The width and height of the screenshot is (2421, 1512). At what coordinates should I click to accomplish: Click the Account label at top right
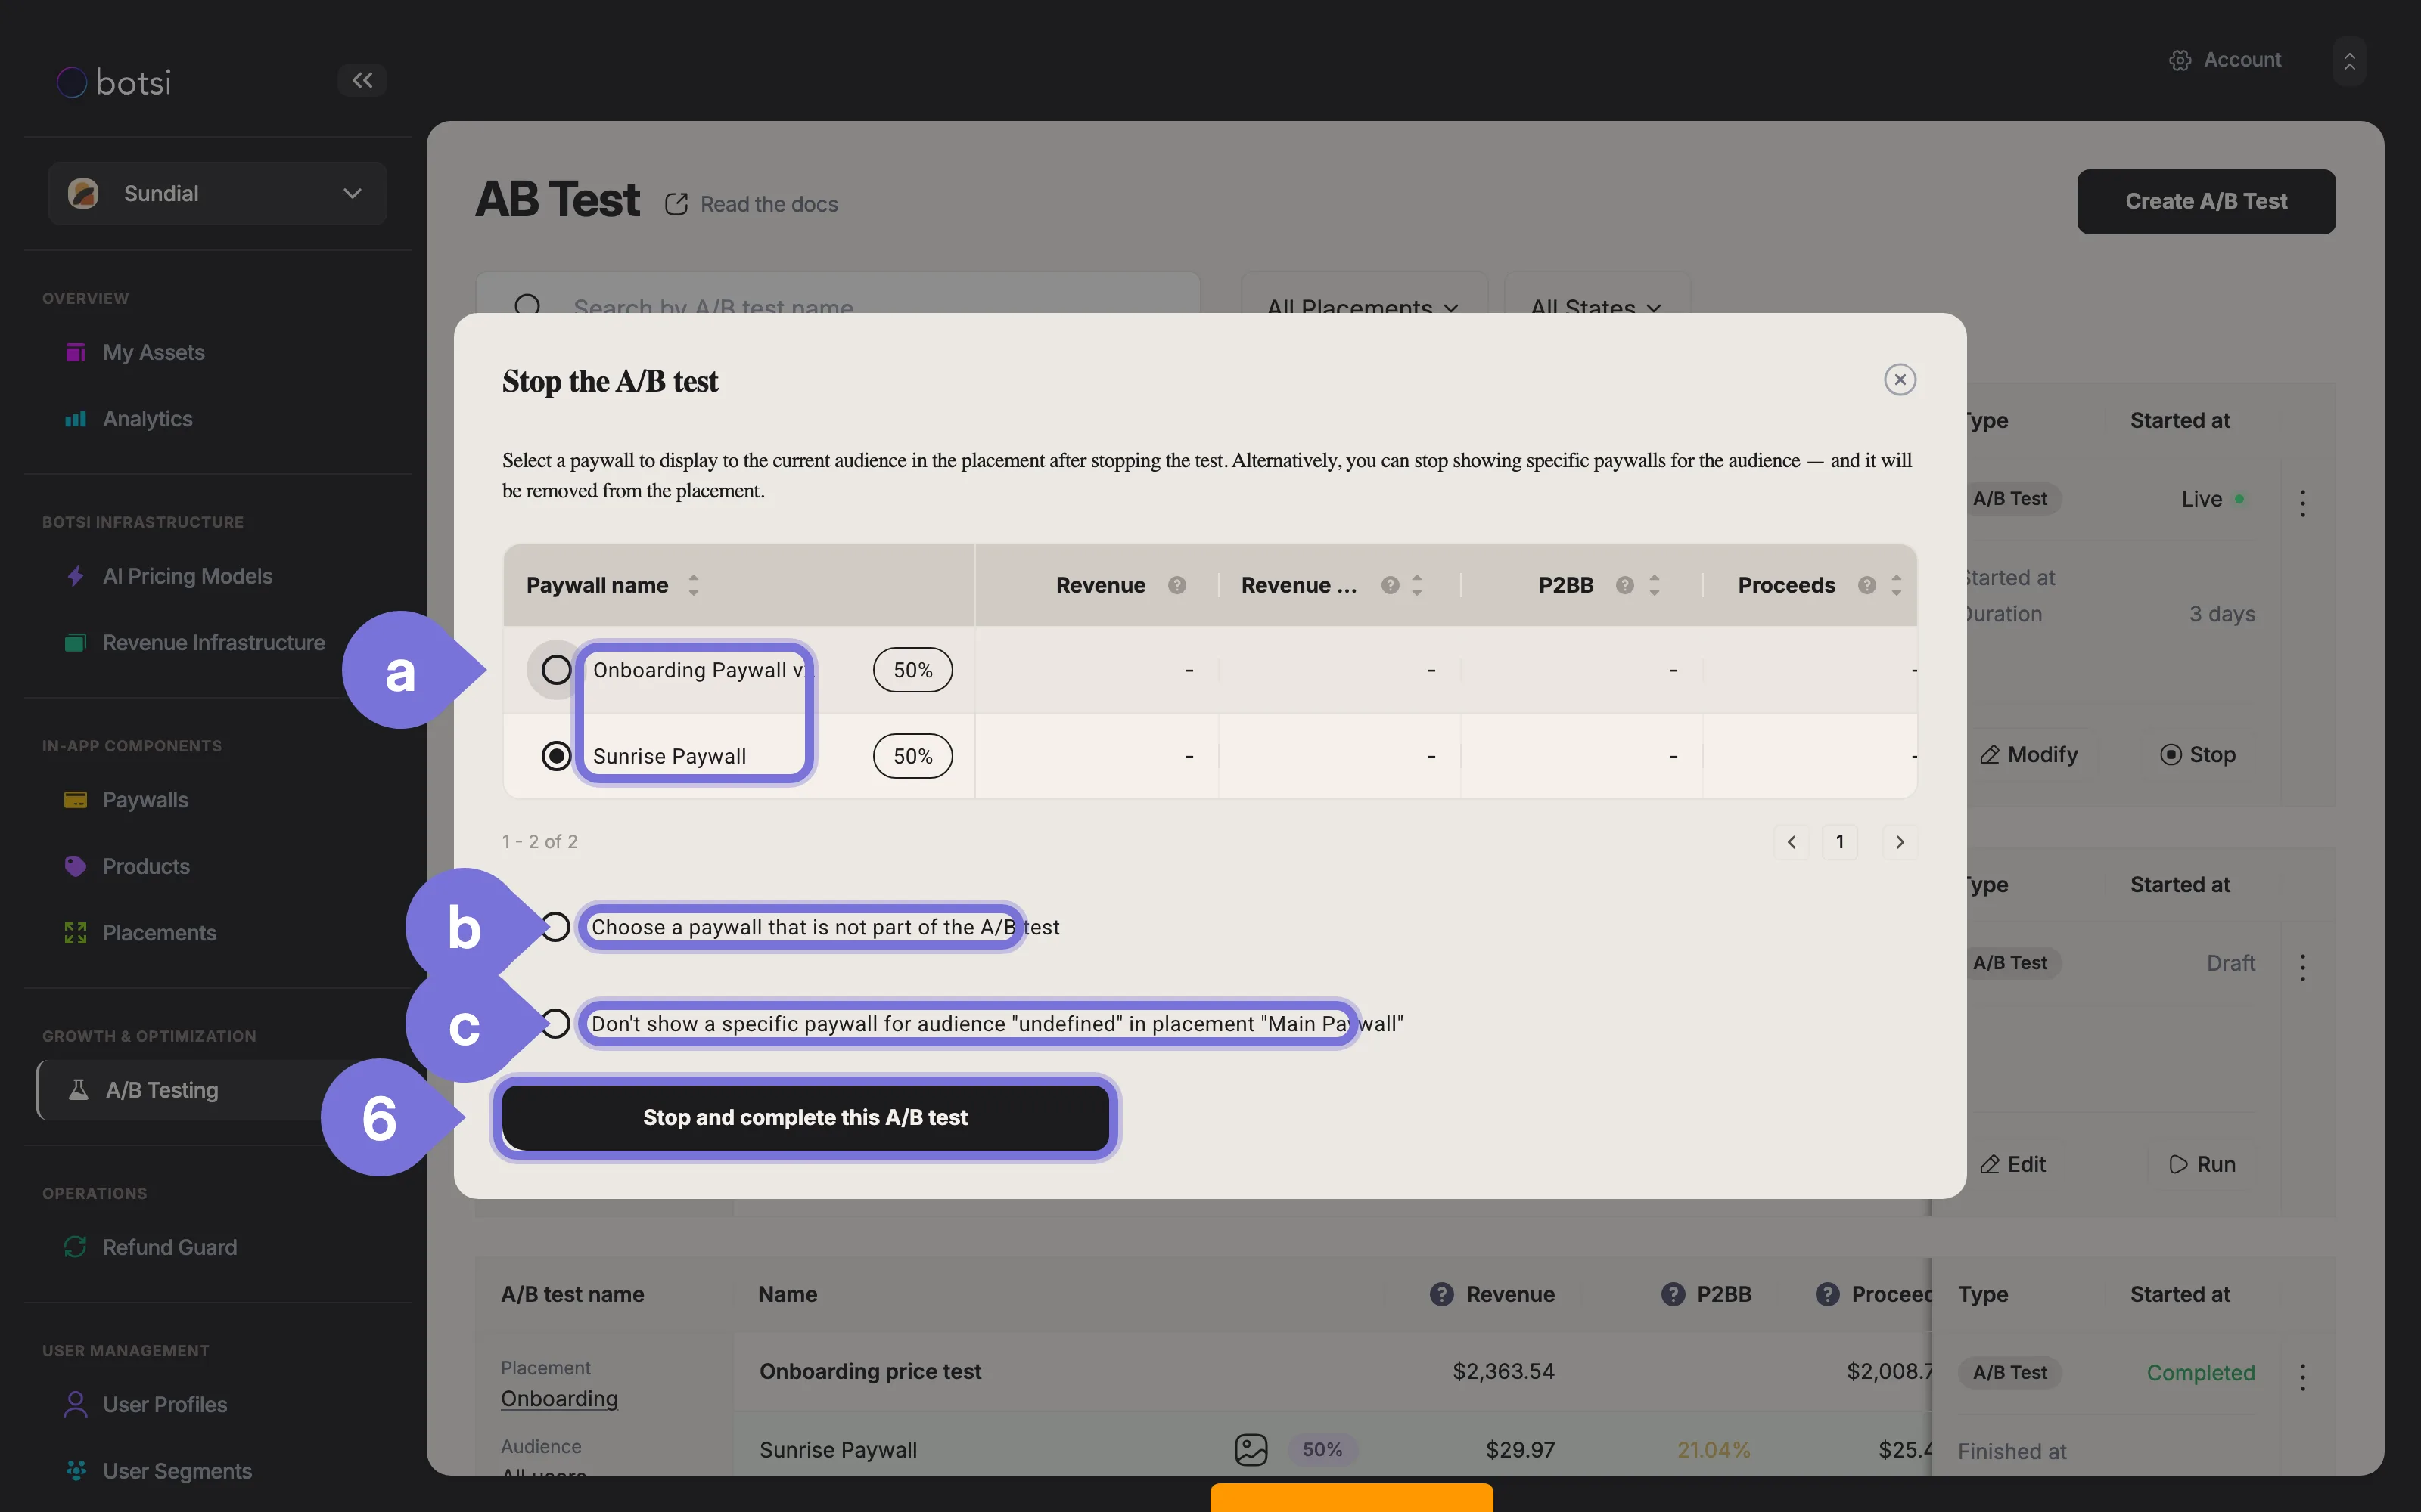(x=2242, y=60)
